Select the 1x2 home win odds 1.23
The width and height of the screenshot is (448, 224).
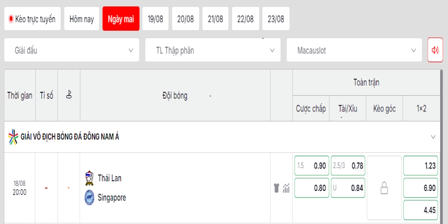coord(421,166)
